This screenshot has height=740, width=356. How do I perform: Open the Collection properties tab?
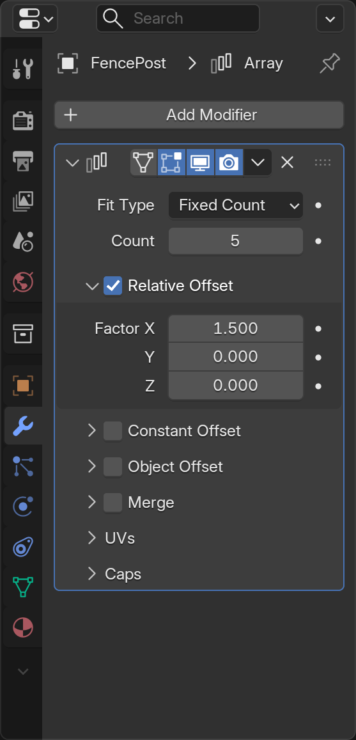pyautogui.click(x=22, y=334)
